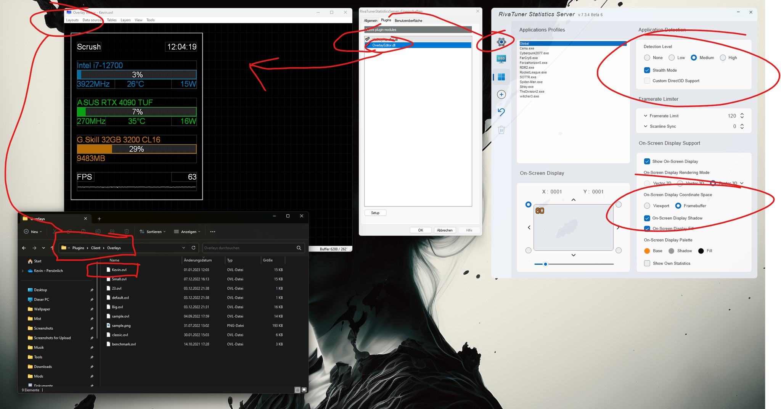The height and width of the screenshot is (409, 781).
Task: Switch to the Allgemein tab
Action: pyautogui.click(x=370, y=21)
